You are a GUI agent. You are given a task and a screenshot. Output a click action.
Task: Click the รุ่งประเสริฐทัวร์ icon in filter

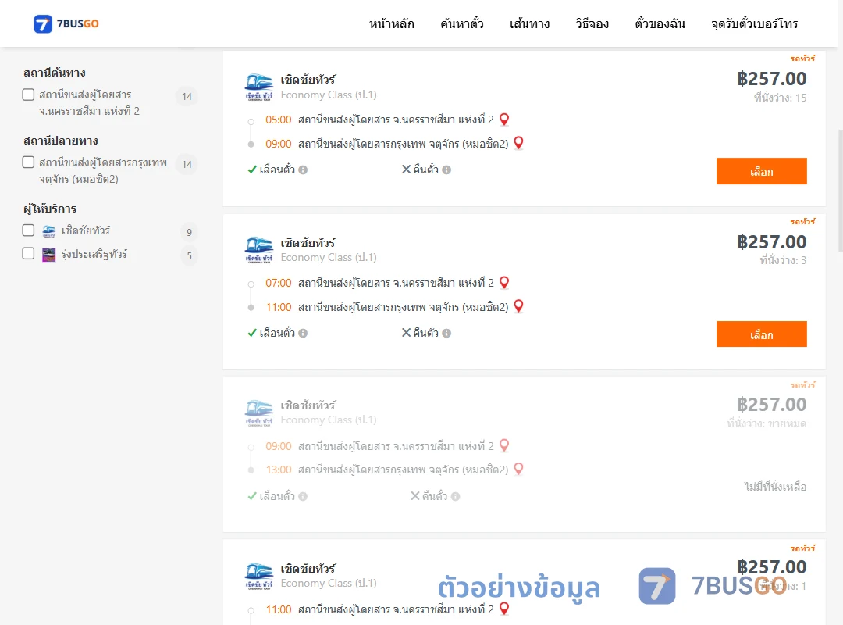click(49, 255)
